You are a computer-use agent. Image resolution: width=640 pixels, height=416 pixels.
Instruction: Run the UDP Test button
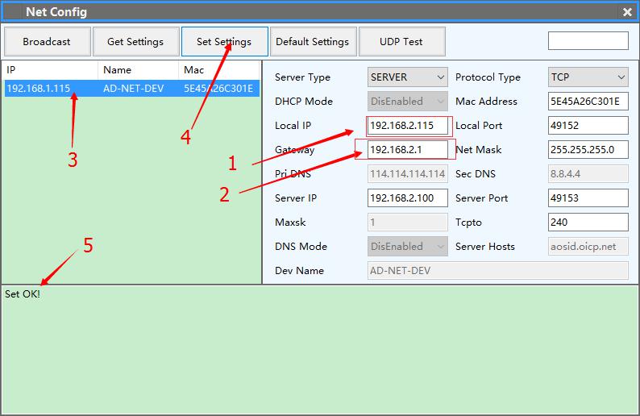(x=401, y=41)
